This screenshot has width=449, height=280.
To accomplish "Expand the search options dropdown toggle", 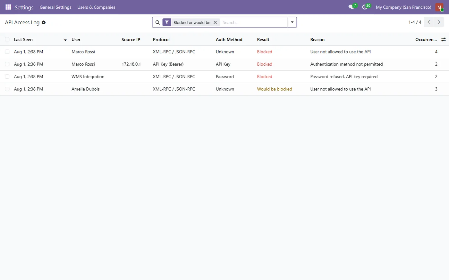I will point(292,22).
